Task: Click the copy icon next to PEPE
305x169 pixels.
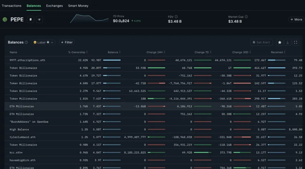Action: (31, 19)
